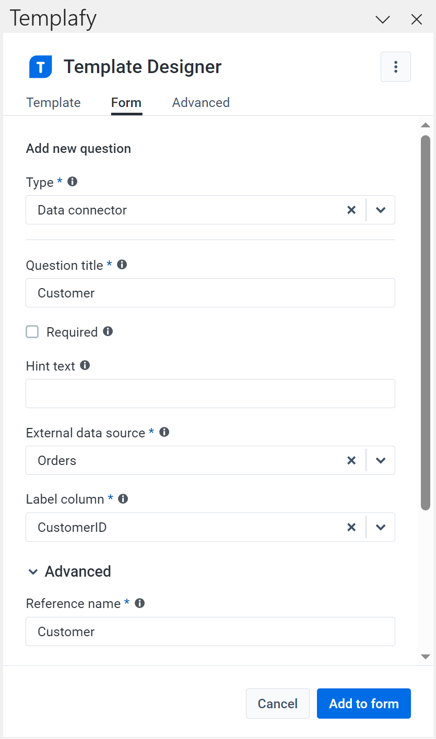The height and width of the screenshot is (739, 436).
Task: Collapse the Advanced section
Action: 33,571
